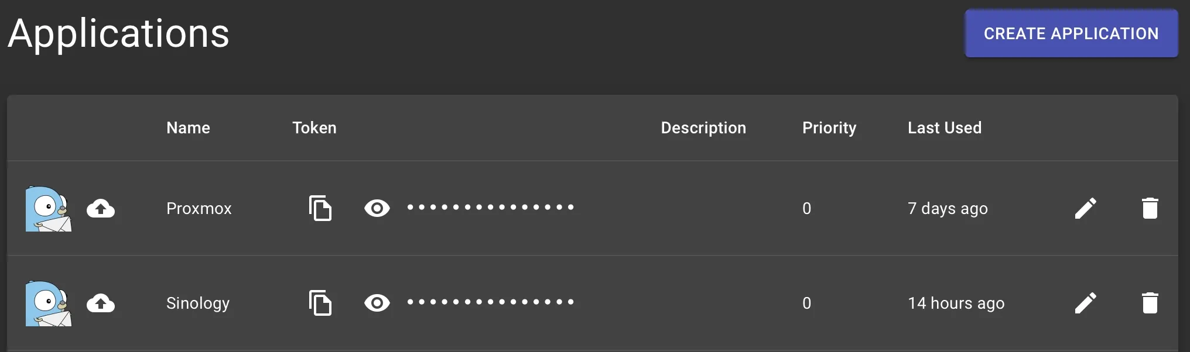This screenshot has width=1190, height=352.
Task: Upload an image for Proxmox
Action: (101, 208)
